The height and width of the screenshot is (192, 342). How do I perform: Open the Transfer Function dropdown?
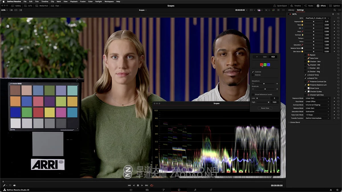[317, 118]
